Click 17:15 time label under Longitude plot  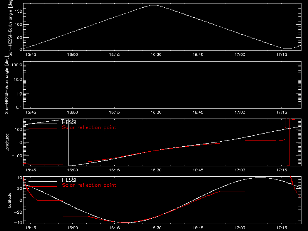click(x=282, y=170)
